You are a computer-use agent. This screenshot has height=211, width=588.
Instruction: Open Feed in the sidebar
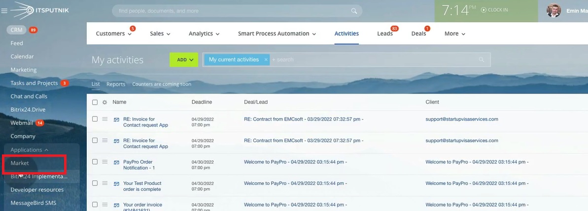(x=16, y=43)
